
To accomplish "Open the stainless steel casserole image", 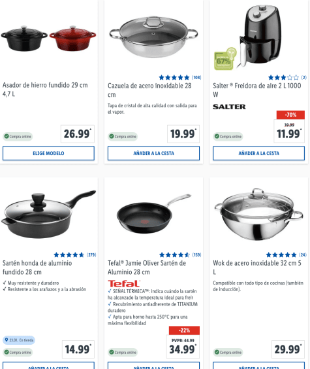I will [153, 37].
